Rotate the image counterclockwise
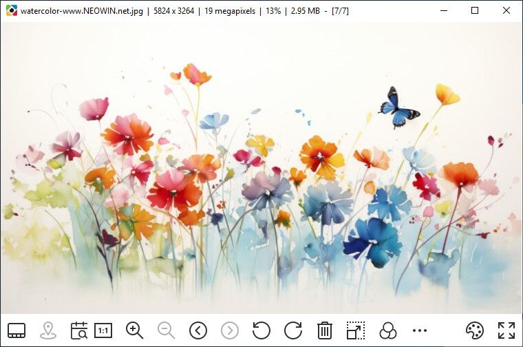This screenshot has width=523, height=347. pos(261,330)
